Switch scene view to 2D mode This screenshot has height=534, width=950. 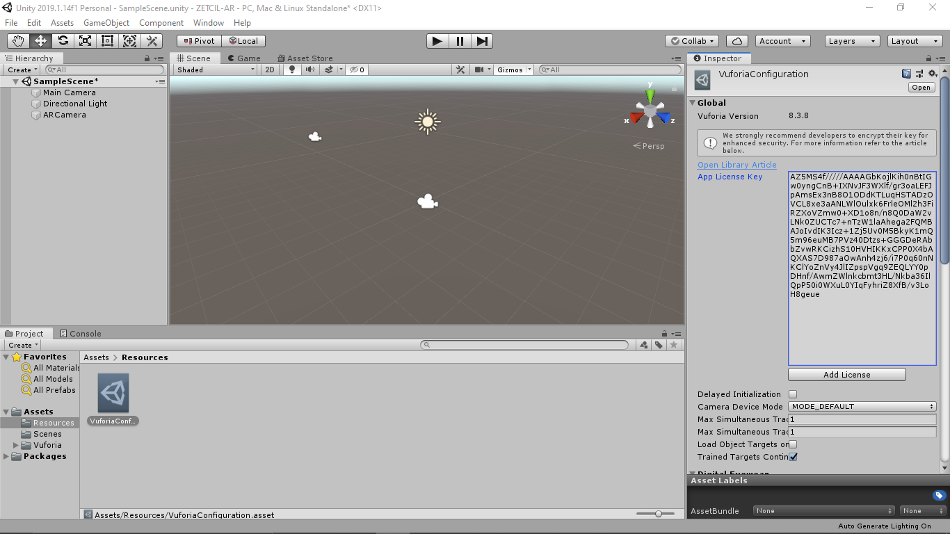pos(269,69)
